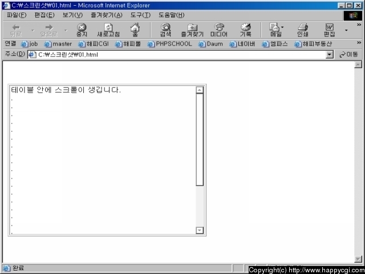Open the Back button history dropdown arrow
The image size is (365, 274).
click(x=33, y=30)
